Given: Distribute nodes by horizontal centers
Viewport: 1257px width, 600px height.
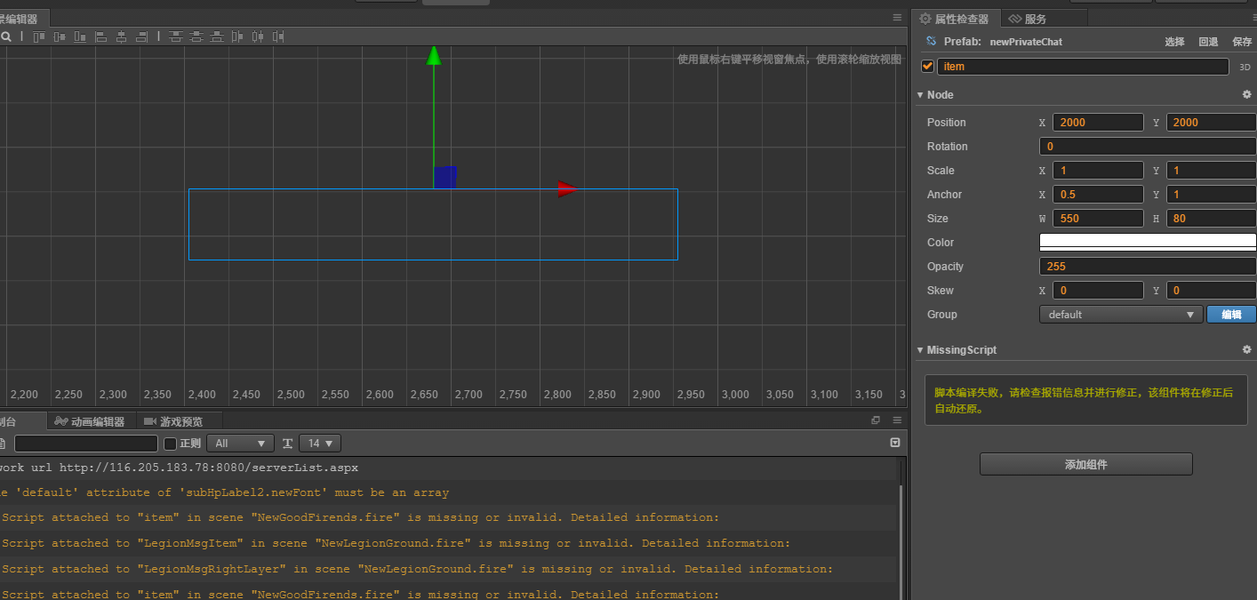Looking at the screenshot, I should pyautogui.click(x=258, y=36).
